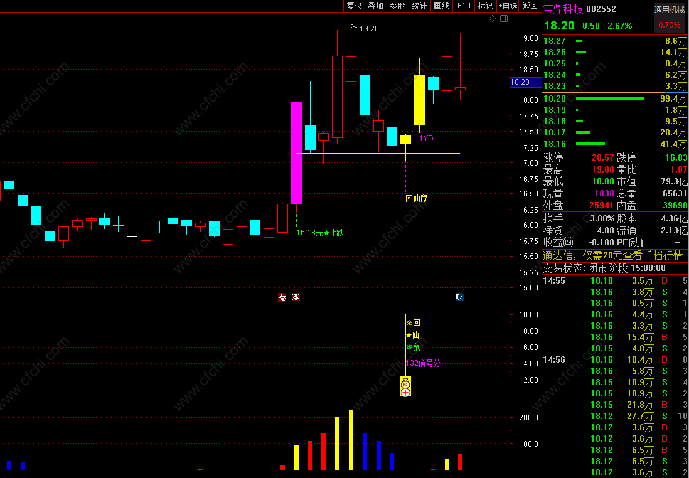Click the 总量 65631 value

click(675, 193)
